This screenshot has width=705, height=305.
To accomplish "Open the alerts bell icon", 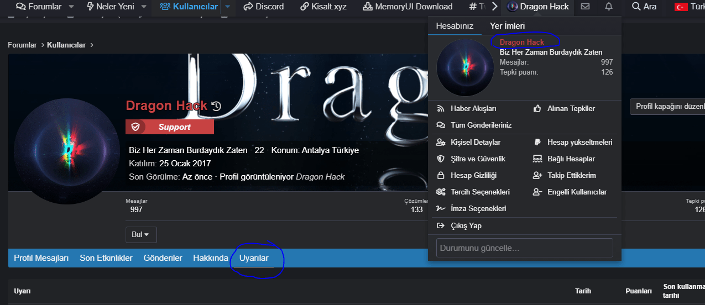I will point(609,7).
